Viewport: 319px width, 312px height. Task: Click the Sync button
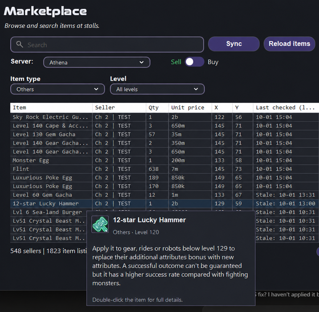pyautogui.click(x=234, y=44)
